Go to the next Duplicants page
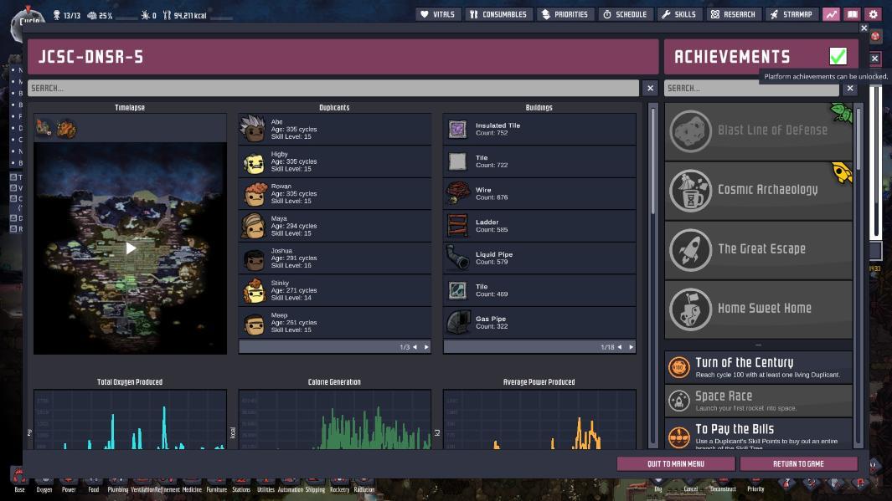 [x=426, y=347]
